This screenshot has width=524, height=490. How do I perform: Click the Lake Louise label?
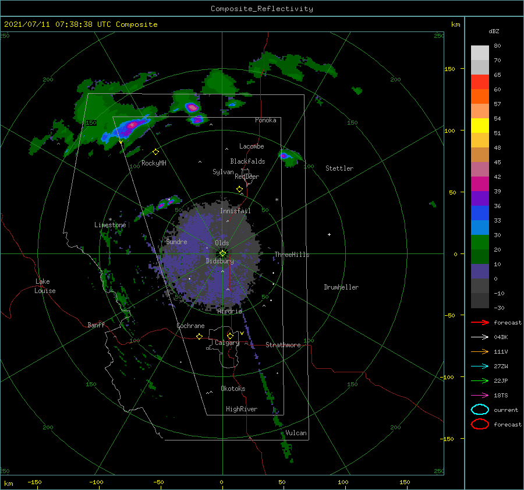[x=45, y=286]
